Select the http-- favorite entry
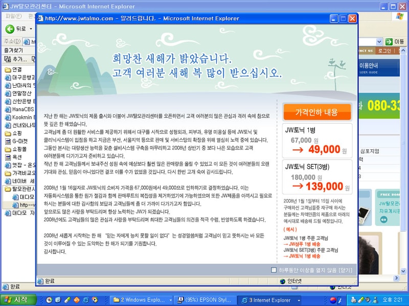Screen dimensions: 409x306 tap(24, 205)
